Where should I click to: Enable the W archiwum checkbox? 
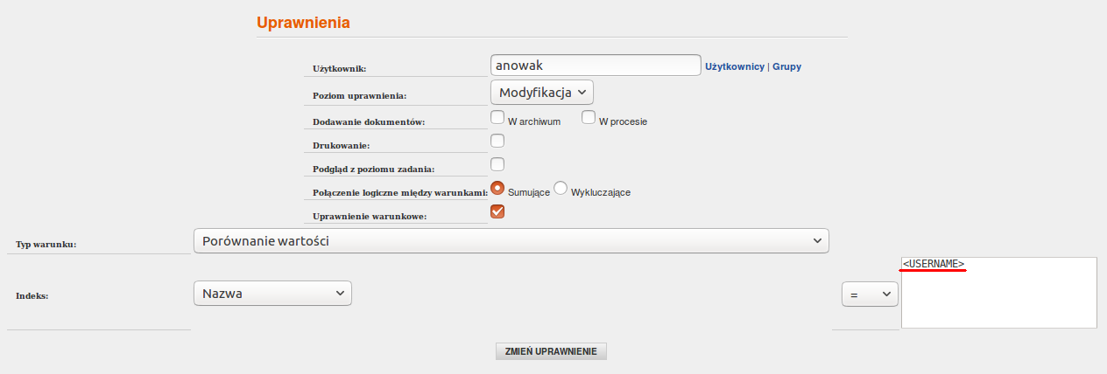(x=497, y=117)
